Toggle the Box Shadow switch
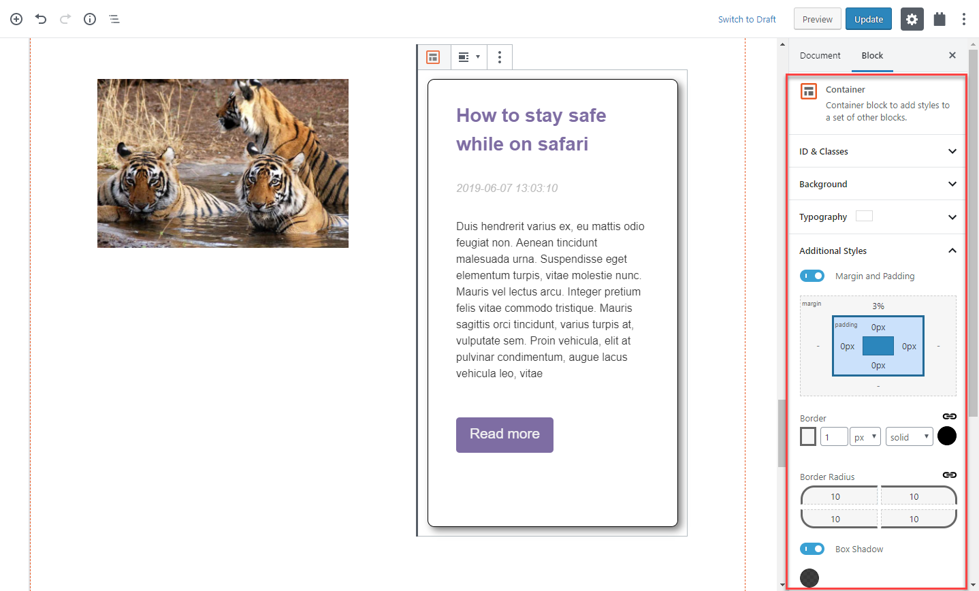 point(812,549)
